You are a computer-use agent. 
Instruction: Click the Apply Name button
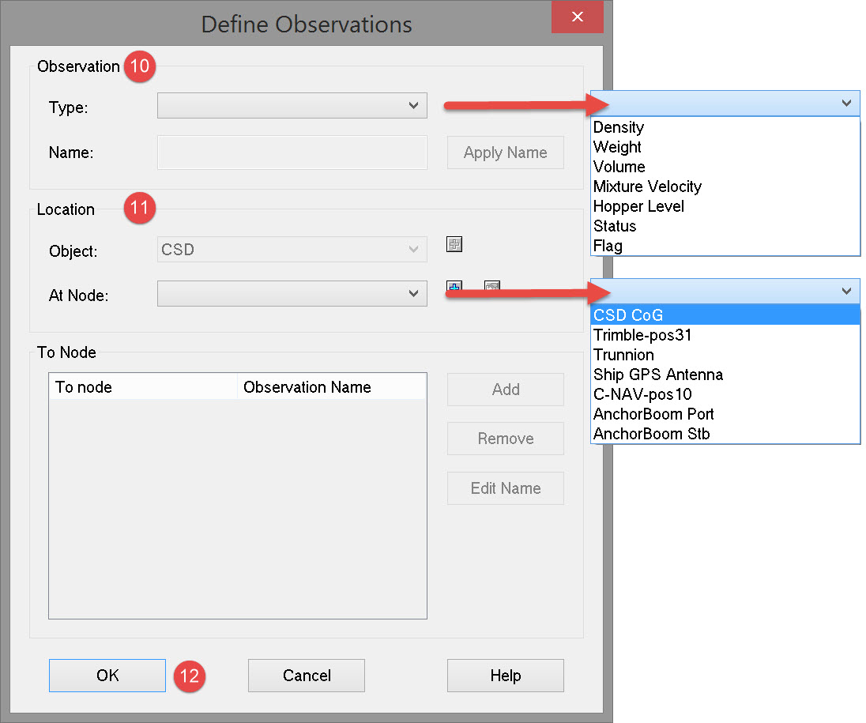pos(506,153)
